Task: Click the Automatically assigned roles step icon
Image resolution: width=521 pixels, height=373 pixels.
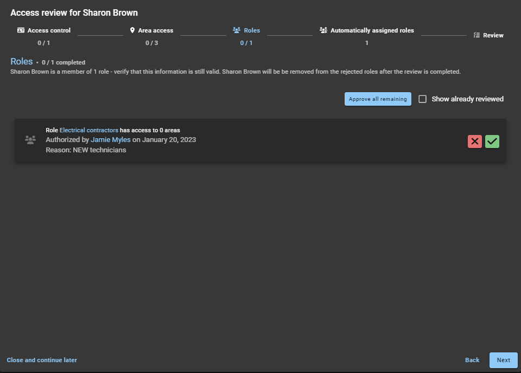Action: pyautogui.click(x=323, y=30)
